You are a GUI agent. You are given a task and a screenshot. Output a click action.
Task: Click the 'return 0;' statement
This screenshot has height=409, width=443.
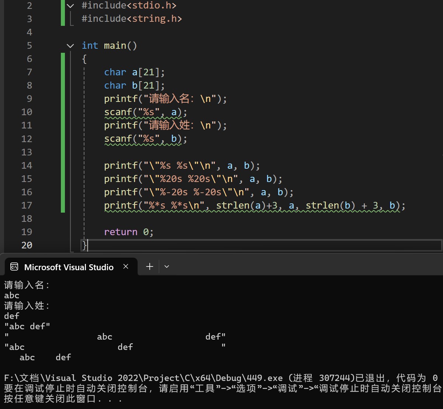(x=129, y=232)
